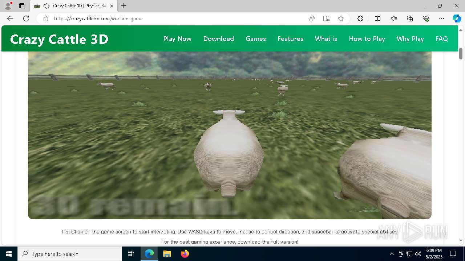
Task: Click the game screen to start interacting
Action: coord(230,135)
